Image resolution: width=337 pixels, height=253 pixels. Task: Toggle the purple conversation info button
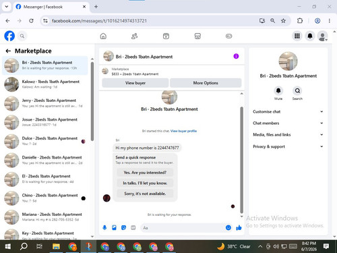pyautogui.click(x=236, y=56)
